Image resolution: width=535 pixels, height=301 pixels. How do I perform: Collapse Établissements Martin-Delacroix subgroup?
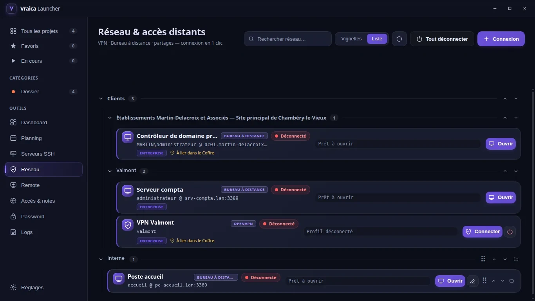(110, 118)
